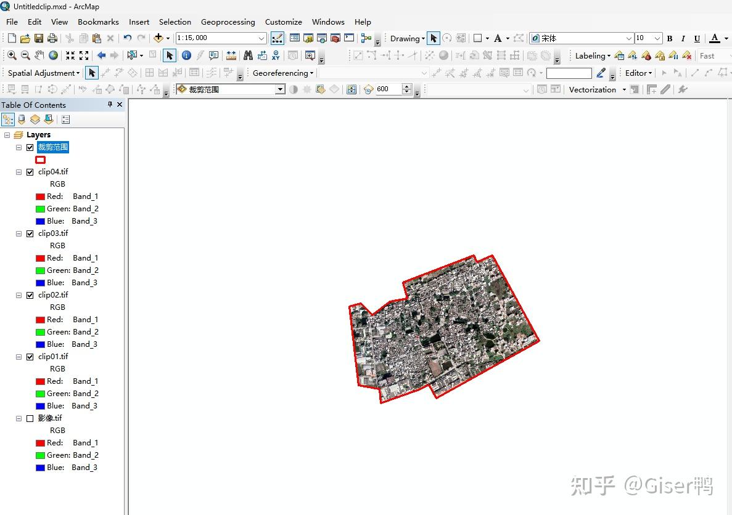The height and width of the screenshot is (515, 732).
Task: Open the Georeferencing dropdown menu
Action: (x=281, y=73)
